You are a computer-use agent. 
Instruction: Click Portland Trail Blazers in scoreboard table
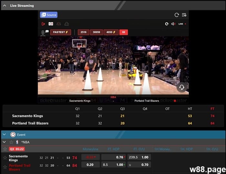[x=30, y=123]
